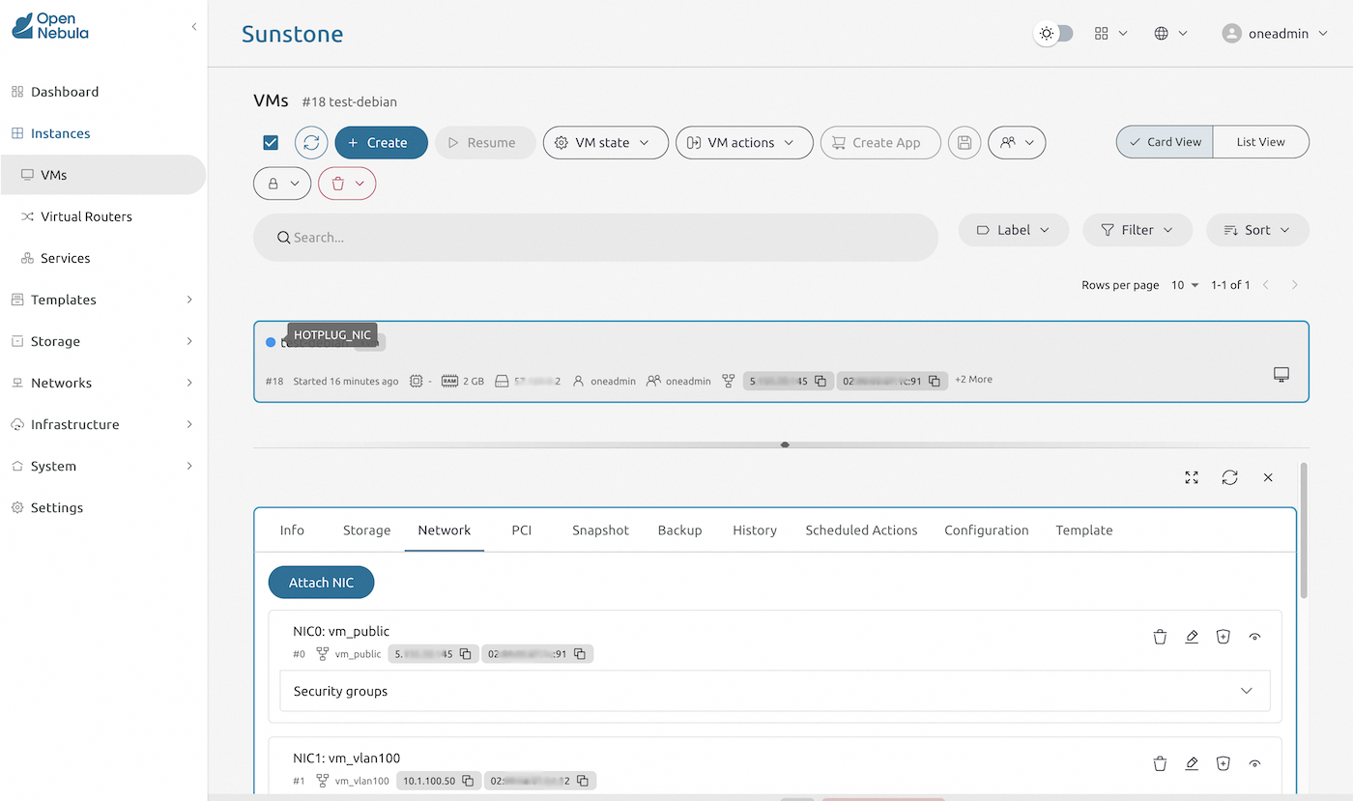Open VM console via monitor icon
This screenshot has height=801, width=1353.
(x=1281, y=375)
